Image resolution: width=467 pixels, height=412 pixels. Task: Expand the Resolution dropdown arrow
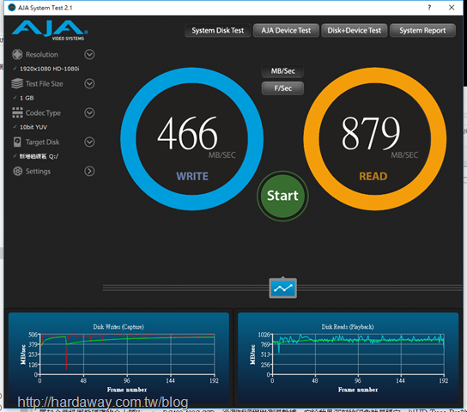[x=89, y=54]
